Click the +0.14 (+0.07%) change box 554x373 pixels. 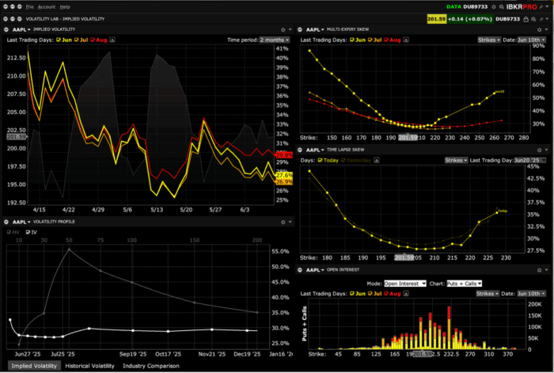tap(469, 19)
